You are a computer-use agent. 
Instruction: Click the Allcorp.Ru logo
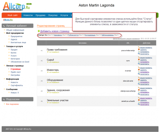coord(17,6)
